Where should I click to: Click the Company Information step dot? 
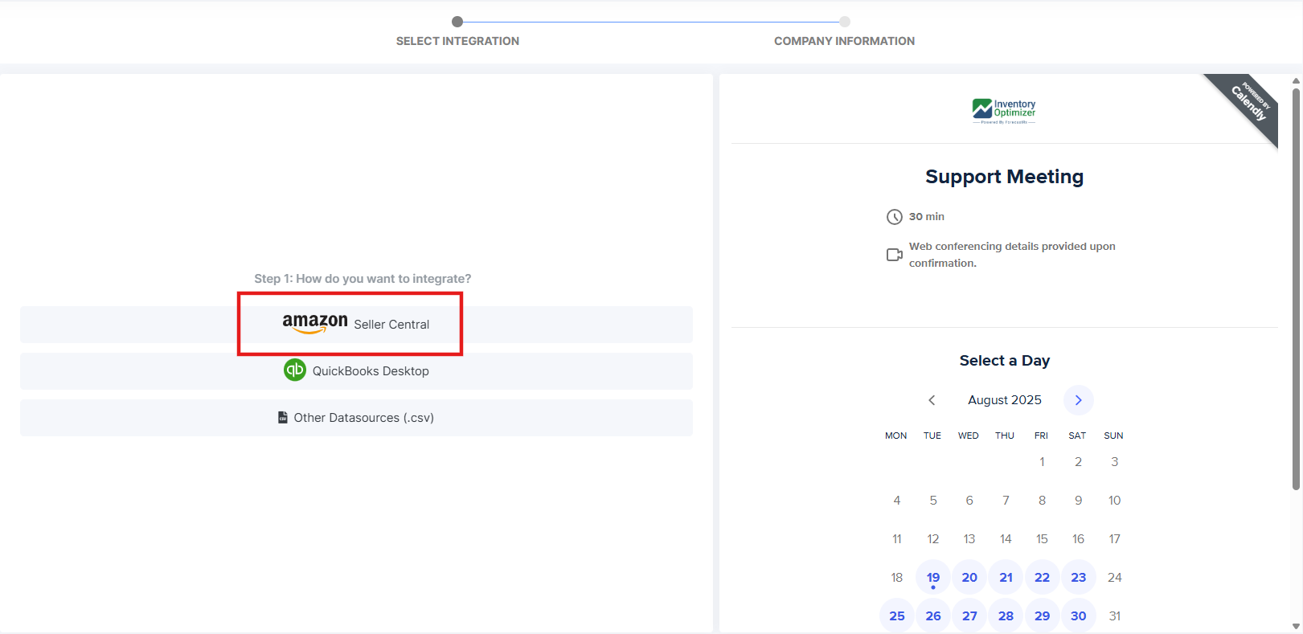(x=845, y=22)
